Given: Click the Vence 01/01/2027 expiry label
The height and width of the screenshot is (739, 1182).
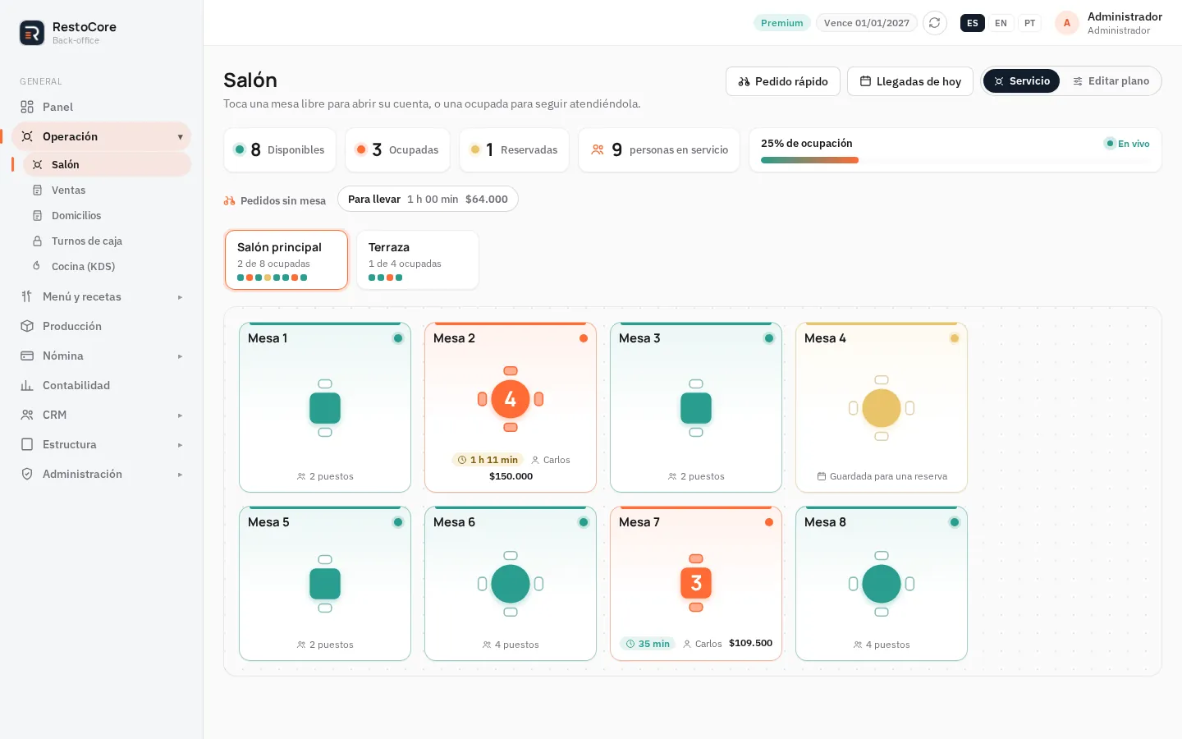Looking at the screenshot, I should click(867, 23).
